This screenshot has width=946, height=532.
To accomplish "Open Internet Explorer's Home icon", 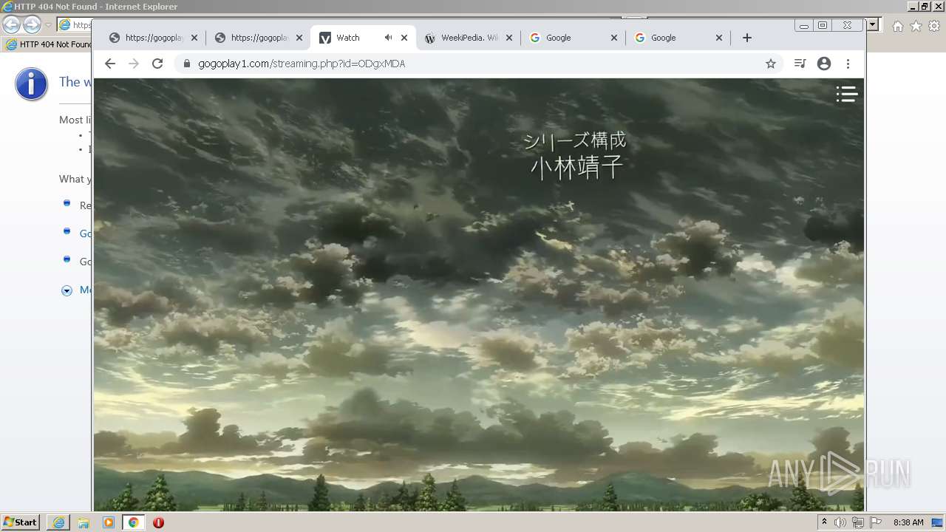I will pyautogui.click(x=897, y=26).
